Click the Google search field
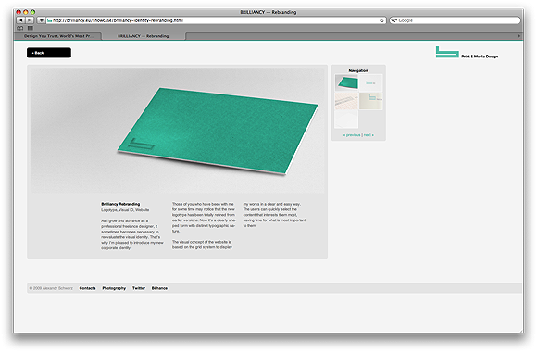 455,20
